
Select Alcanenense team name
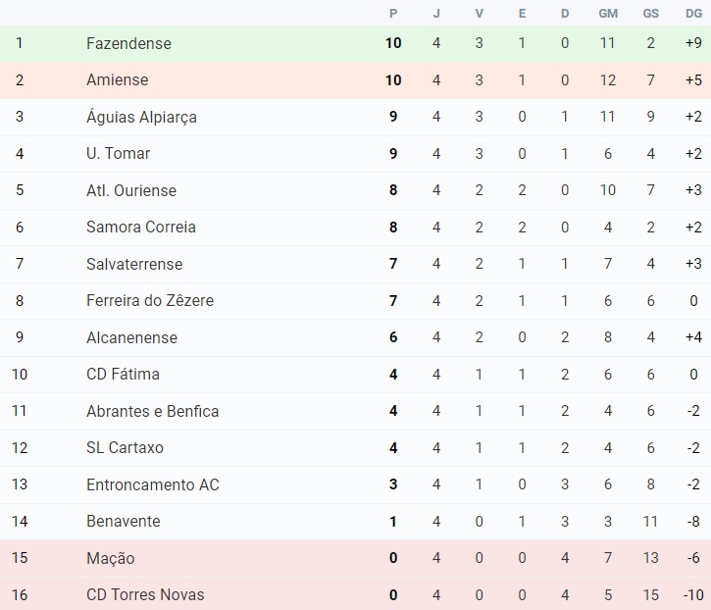coord(131,337)
